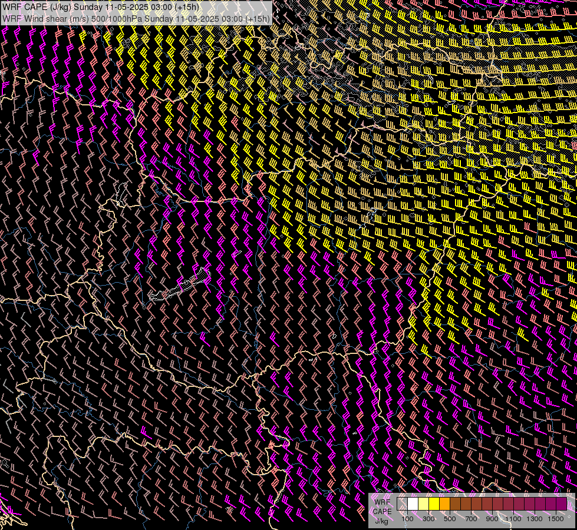577x530 pixels.
Task: Click the '300' legend value
Action: click(428, 519)
